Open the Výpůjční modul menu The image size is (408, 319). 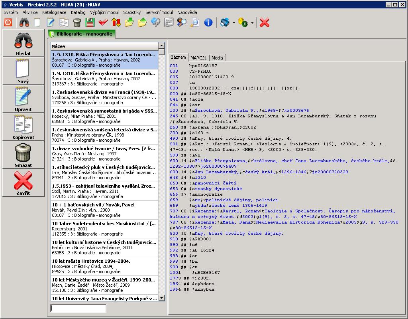(x=104, y=12)
